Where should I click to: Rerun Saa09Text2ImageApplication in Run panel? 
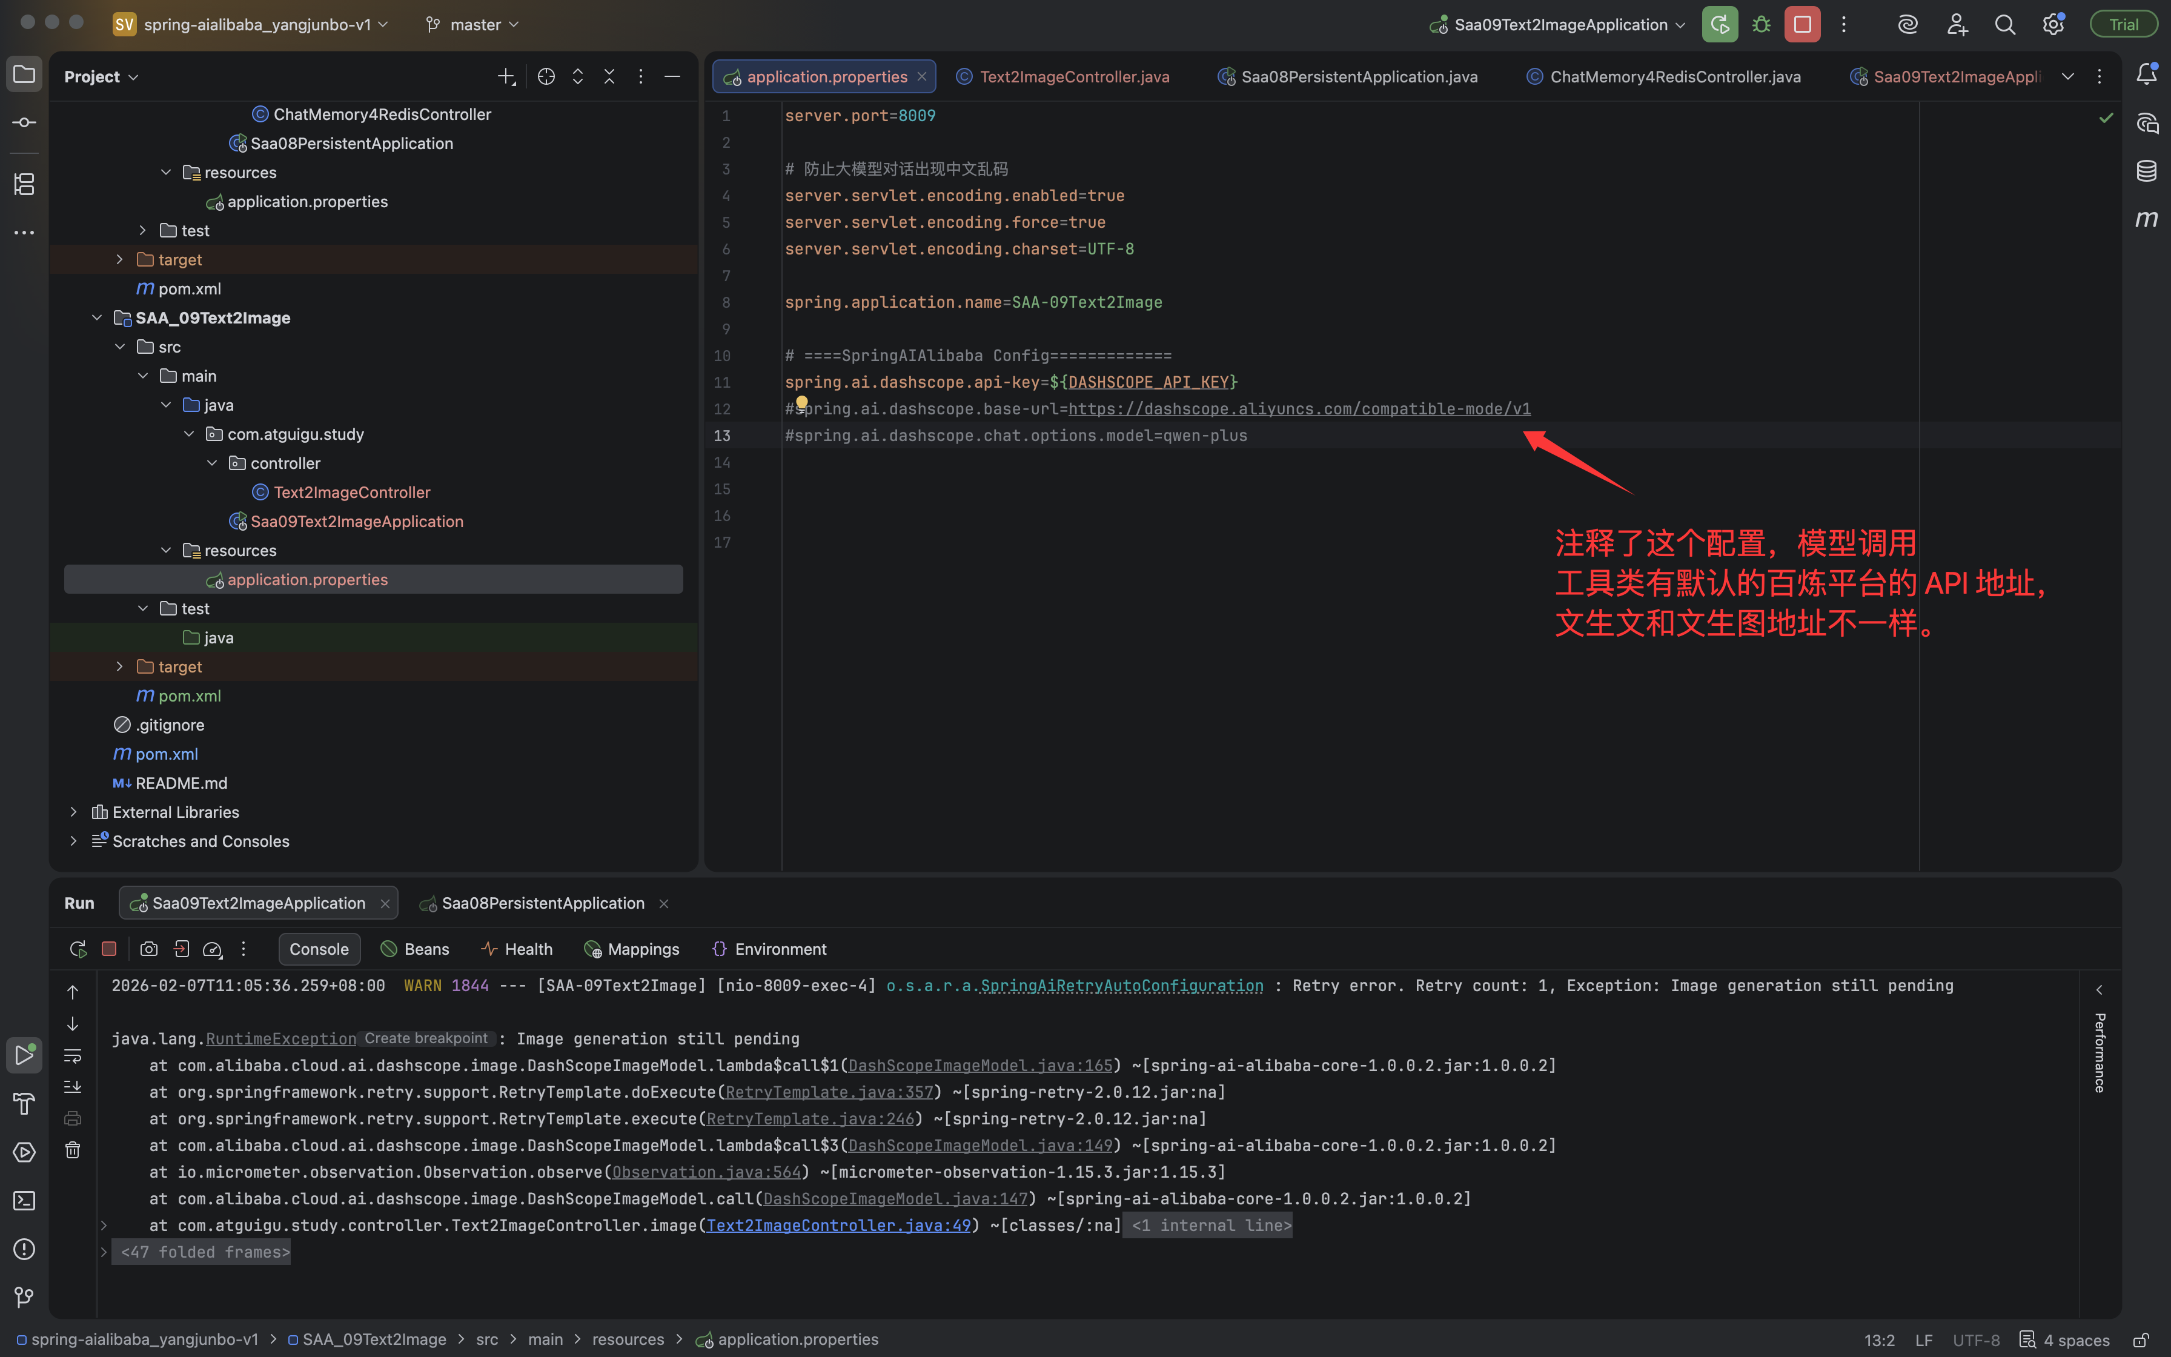(x=78, y=949)
